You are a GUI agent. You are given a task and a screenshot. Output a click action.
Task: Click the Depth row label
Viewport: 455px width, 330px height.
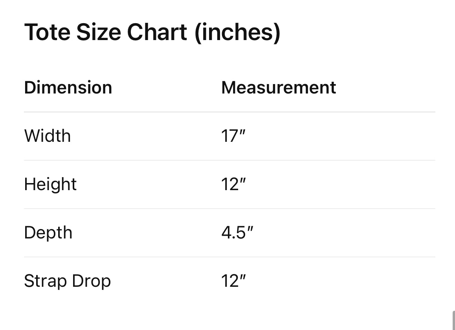pyautogui.click(x=48, y=233)
